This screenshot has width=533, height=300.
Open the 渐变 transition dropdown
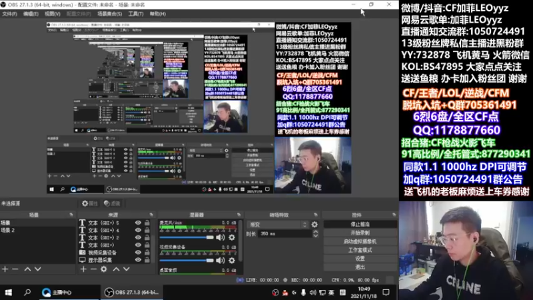point(277,225)
